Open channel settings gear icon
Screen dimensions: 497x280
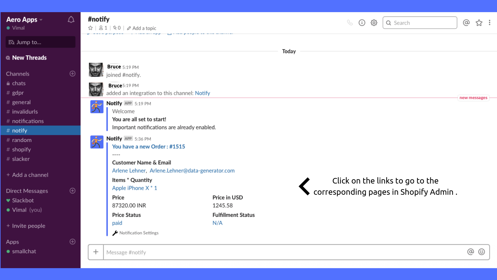(374, 22)
